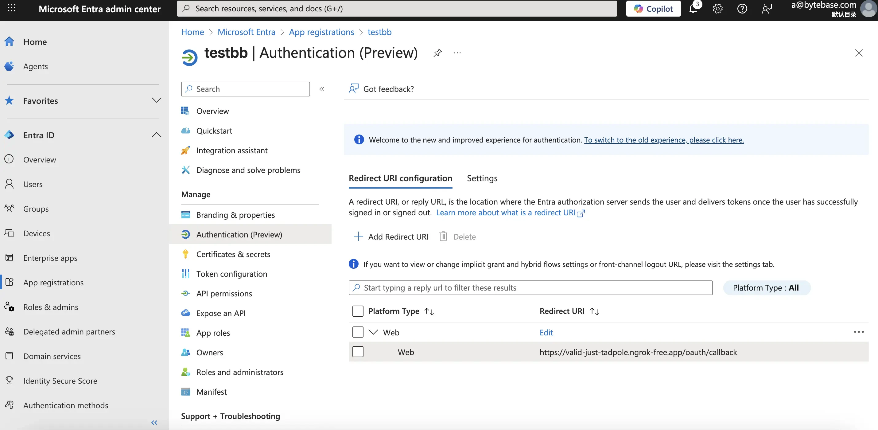Pin the testbb Authentication page
The height and width of the screenshot is (430, 878).
pyautogui.click(x=438, y=53)
